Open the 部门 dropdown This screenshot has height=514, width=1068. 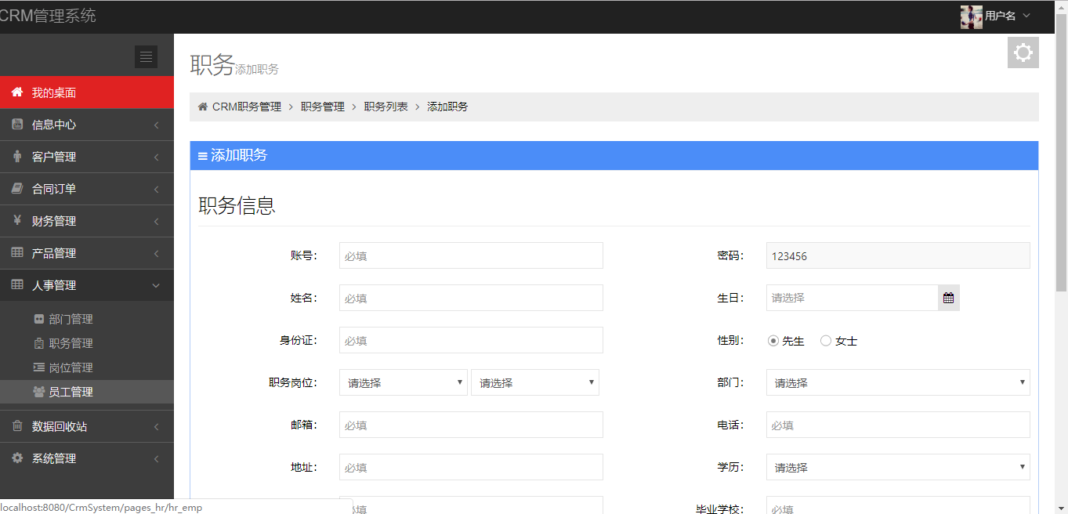point(898,382)
